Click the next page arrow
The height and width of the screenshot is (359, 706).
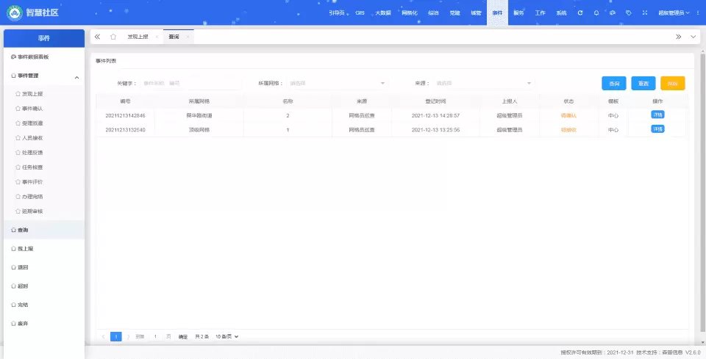click(128, 336)
